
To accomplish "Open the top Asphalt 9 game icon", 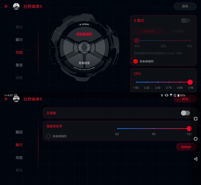I will tap(16, 6).
